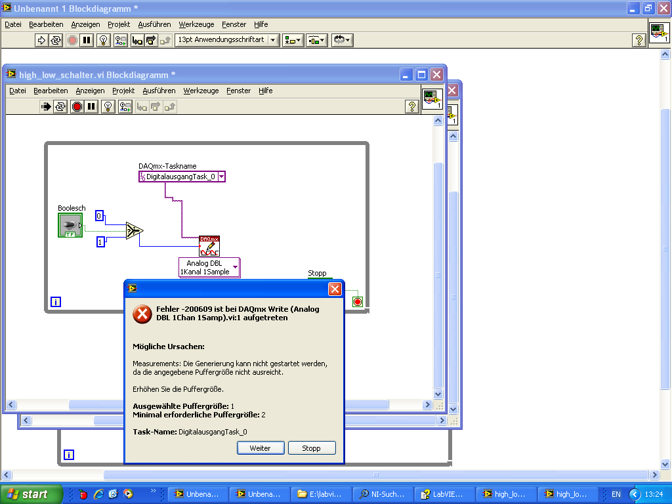Open DigitalausgangTask_0 task name dropdown arrow

222,177
